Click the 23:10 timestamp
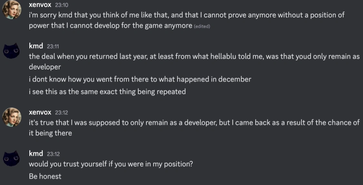This screenshot has height=185, width=363. click(x=62, y=5)
